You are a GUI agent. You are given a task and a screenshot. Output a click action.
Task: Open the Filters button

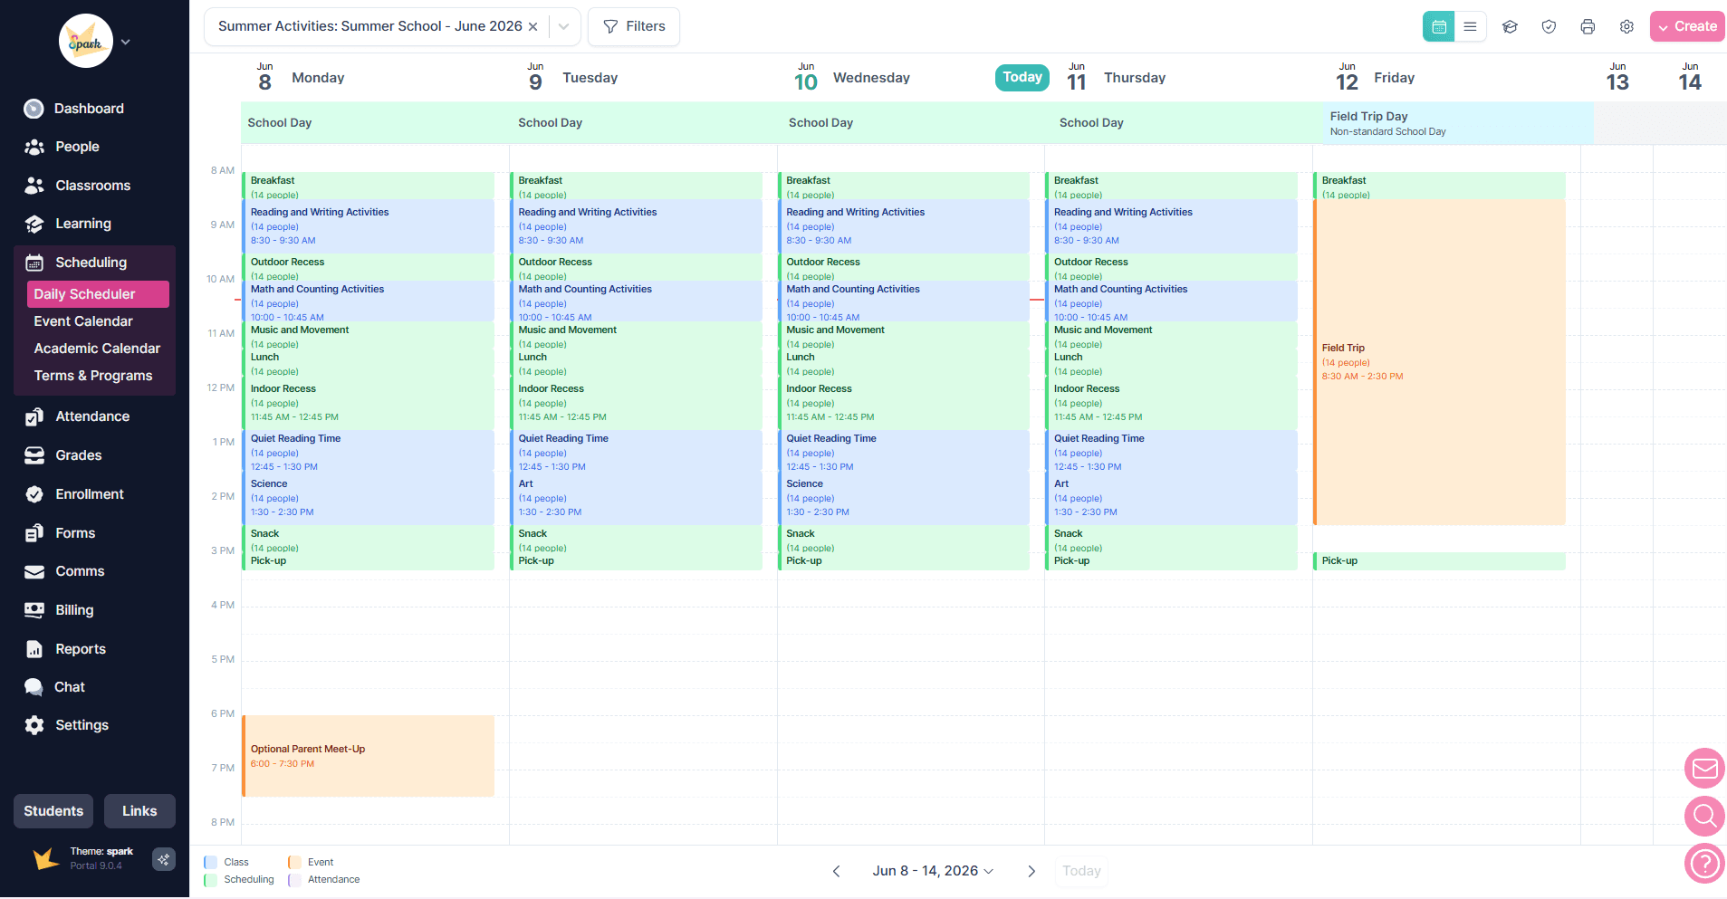coord(634,26)
